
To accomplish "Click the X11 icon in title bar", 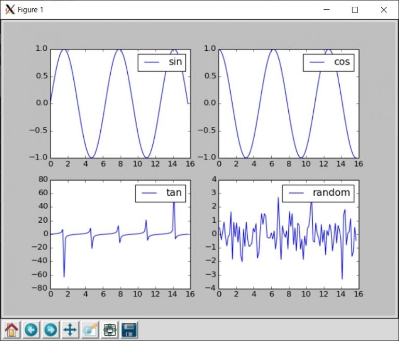I will 10,10.
